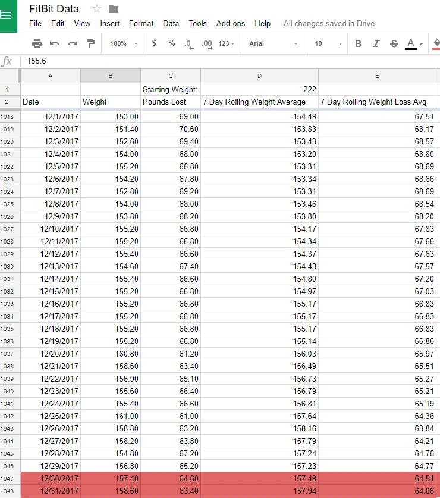Screen dimensions: 440x498
Task: Select column B header
Action: [110, 76]
